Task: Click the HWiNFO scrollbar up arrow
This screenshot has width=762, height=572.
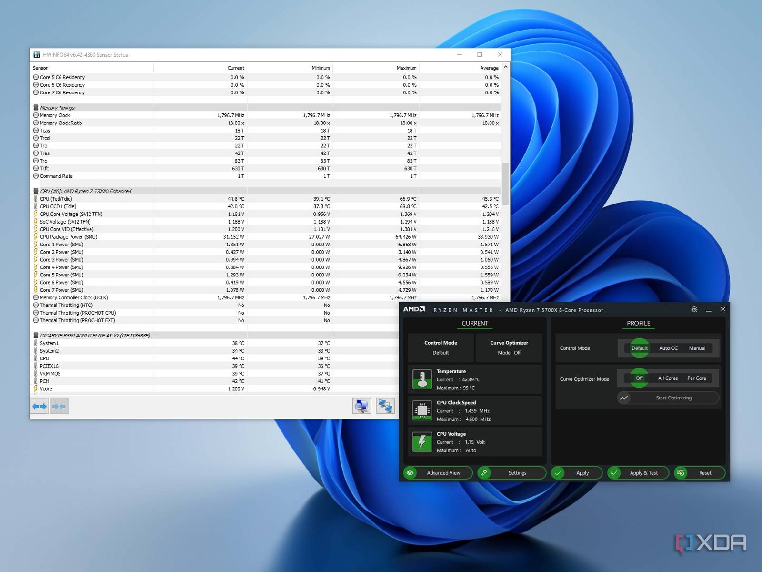Action: click(x=506, y=67)
